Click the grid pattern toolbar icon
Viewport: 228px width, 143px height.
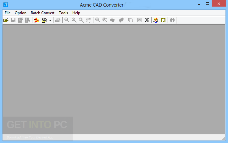pos(140,20)
